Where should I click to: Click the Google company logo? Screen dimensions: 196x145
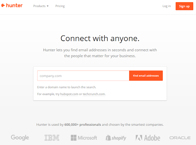[x=20, y=138]
